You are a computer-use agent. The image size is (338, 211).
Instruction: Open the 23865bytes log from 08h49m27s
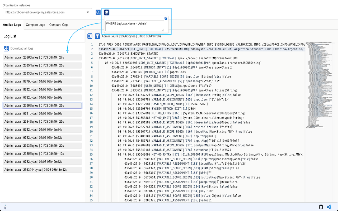[43, 57]
